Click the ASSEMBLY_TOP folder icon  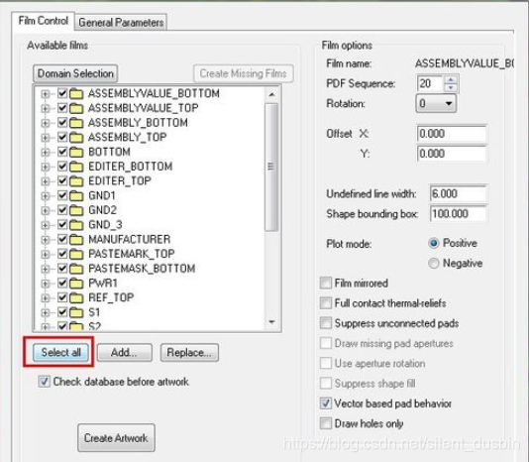click(76, 137)
